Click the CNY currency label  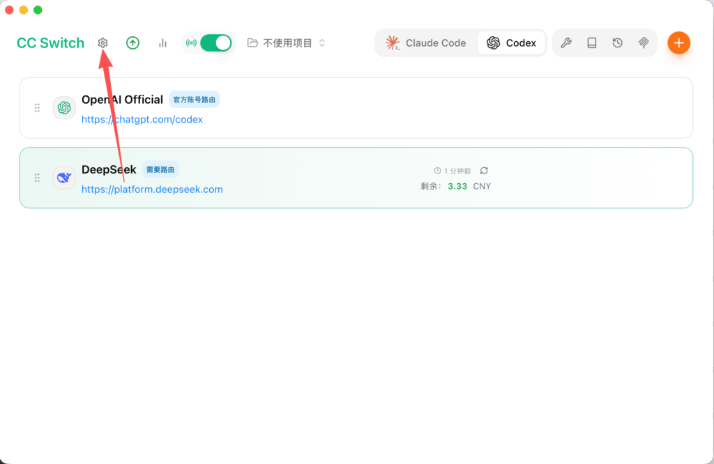click(x=482, y=186)
